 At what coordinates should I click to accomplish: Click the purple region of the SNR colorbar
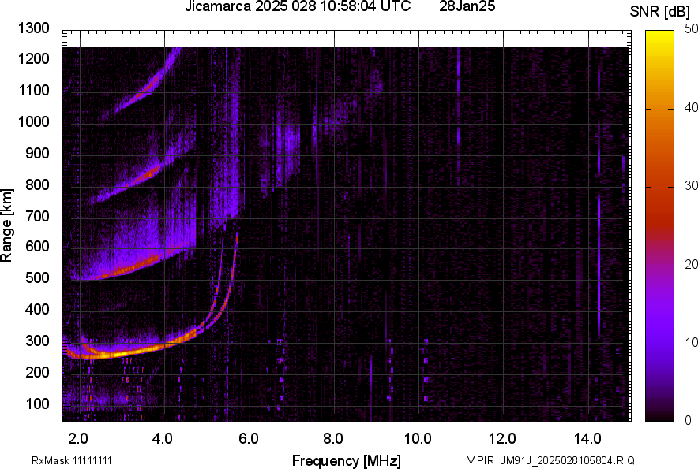point(660,331)
